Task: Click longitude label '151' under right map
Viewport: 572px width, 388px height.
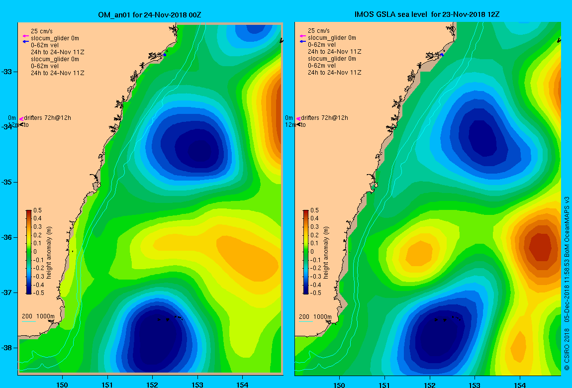Action: [x=384, y=385]
